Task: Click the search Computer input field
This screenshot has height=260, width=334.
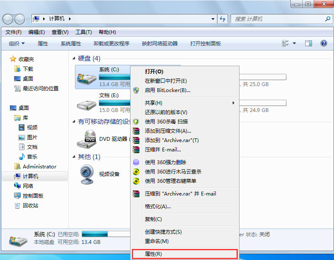Action: pos(278,19)
